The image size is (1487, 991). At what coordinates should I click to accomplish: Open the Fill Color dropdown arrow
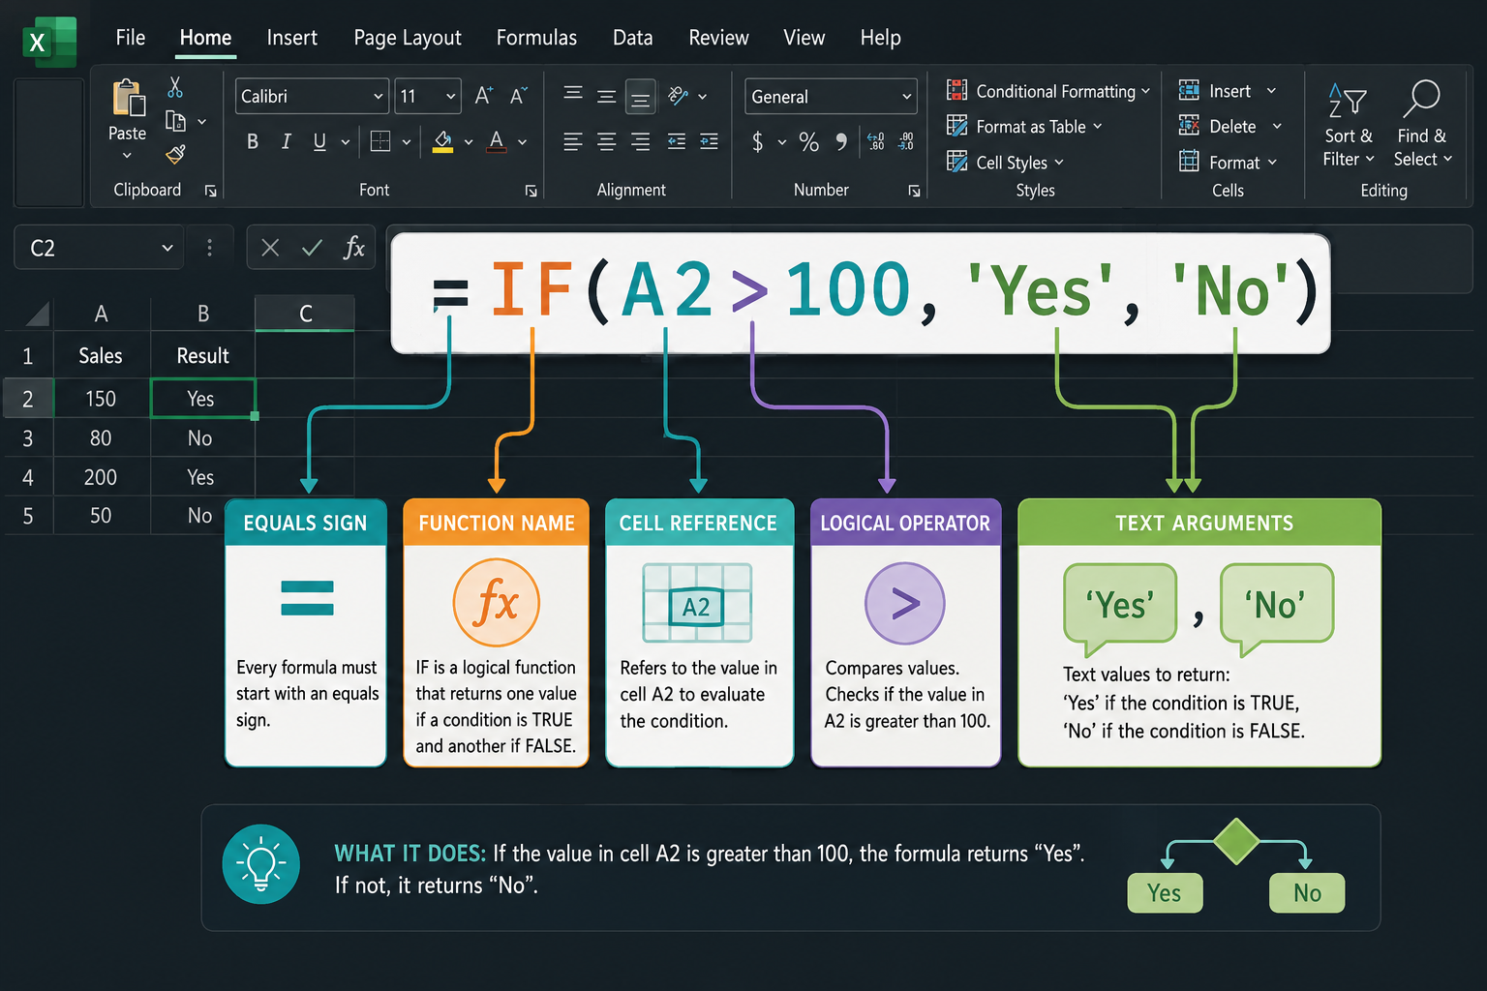point(469,142)
